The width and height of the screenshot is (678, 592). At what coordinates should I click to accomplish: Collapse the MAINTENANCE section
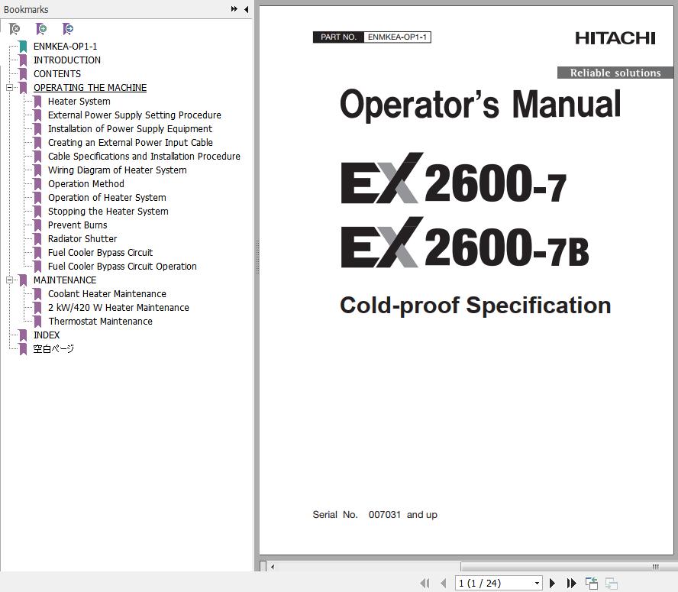click(x=9, y=280)
